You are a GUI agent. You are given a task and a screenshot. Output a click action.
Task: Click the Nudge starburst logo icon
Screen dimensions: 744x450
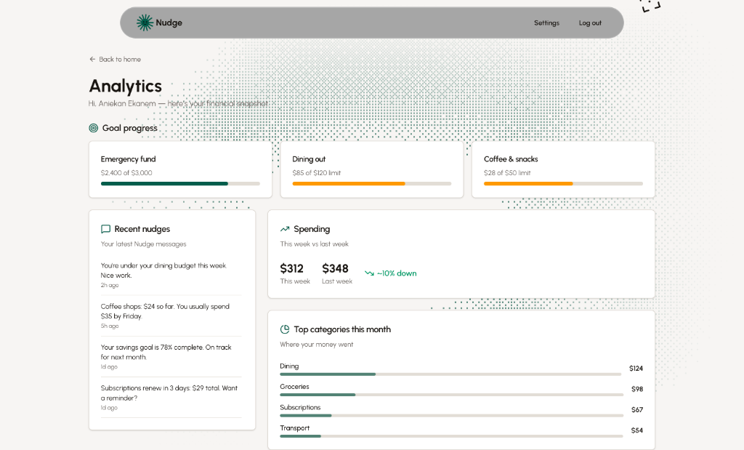click(145, 23)
